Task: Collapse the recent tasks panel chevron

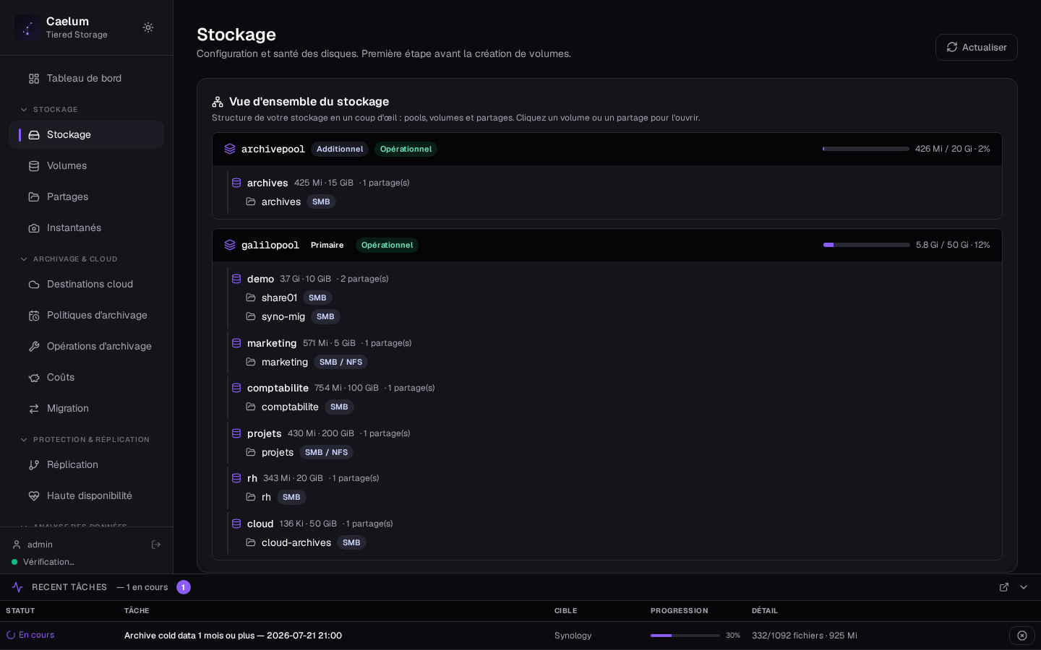Action: pos(1024,587)
